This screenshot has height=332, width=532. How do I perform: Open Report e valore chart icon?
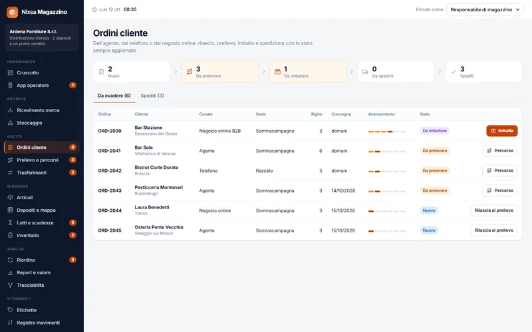10,272
